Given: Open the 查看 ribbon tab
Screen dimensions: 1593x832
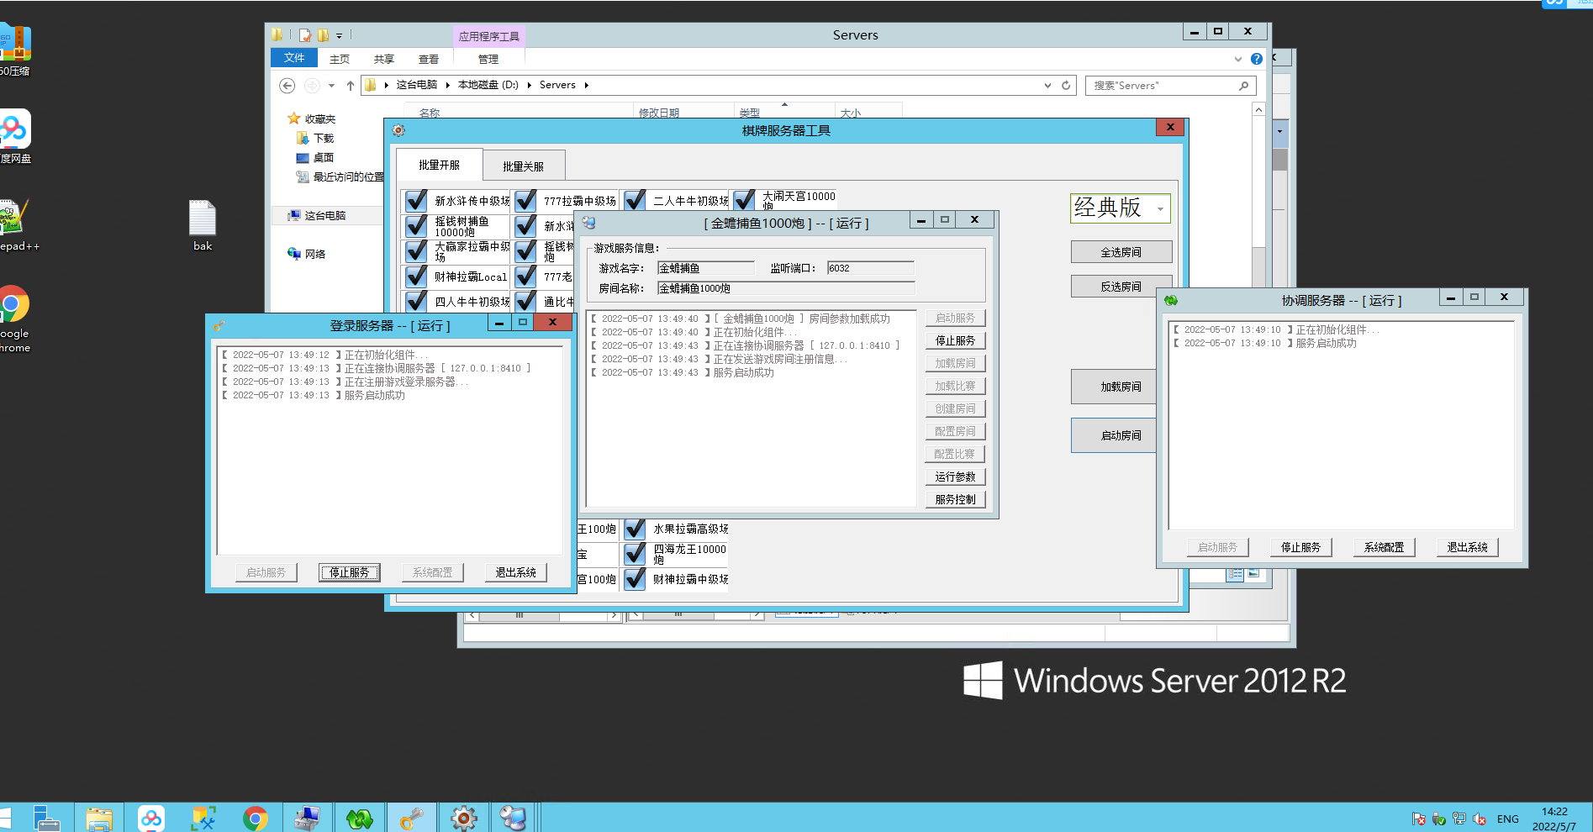Looking at the screenshot, I should coord(429,60).
